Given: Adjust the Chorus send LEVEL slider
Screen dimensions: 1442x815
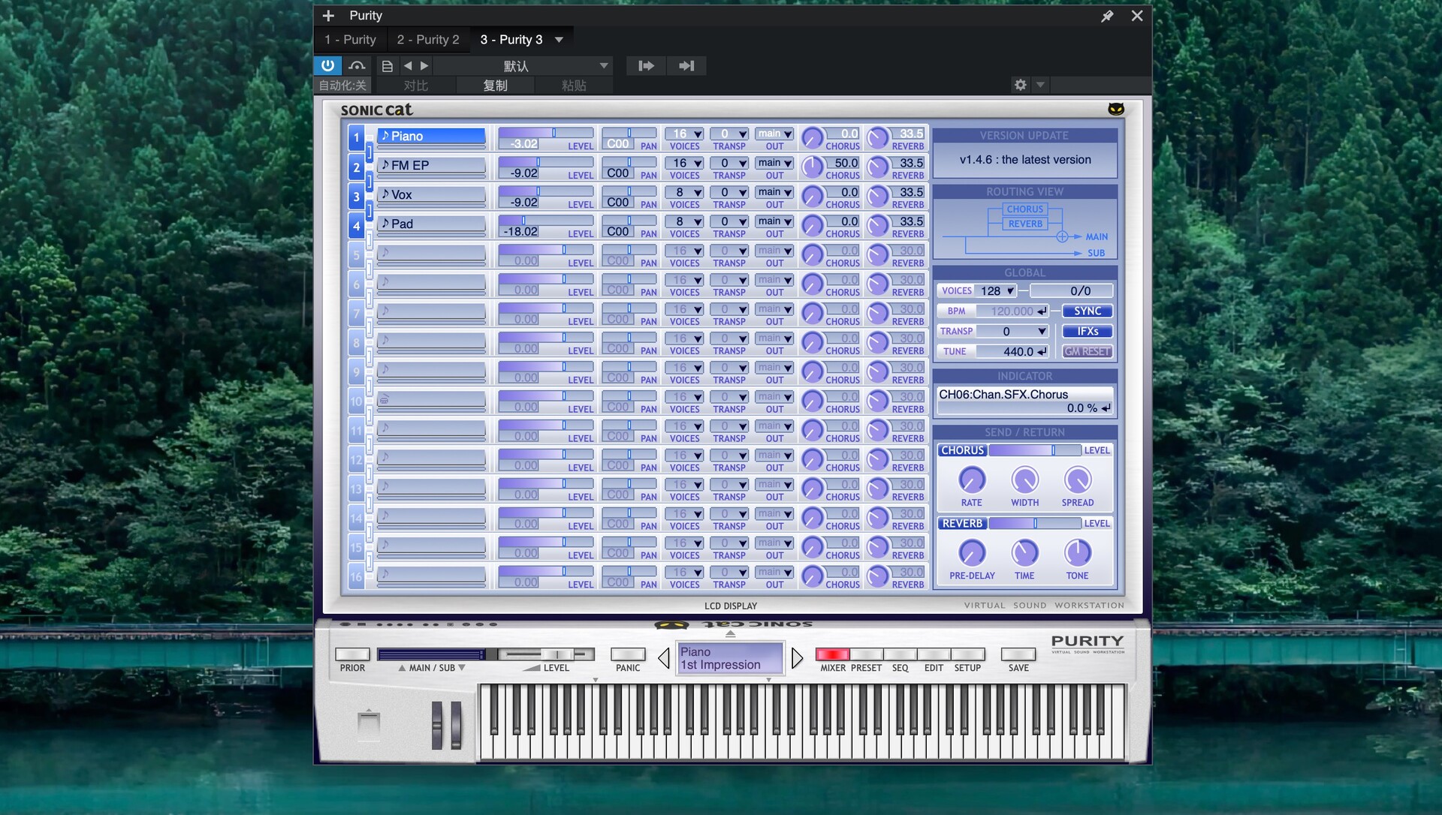Looking at the screenshot, I should (1035, 450).
